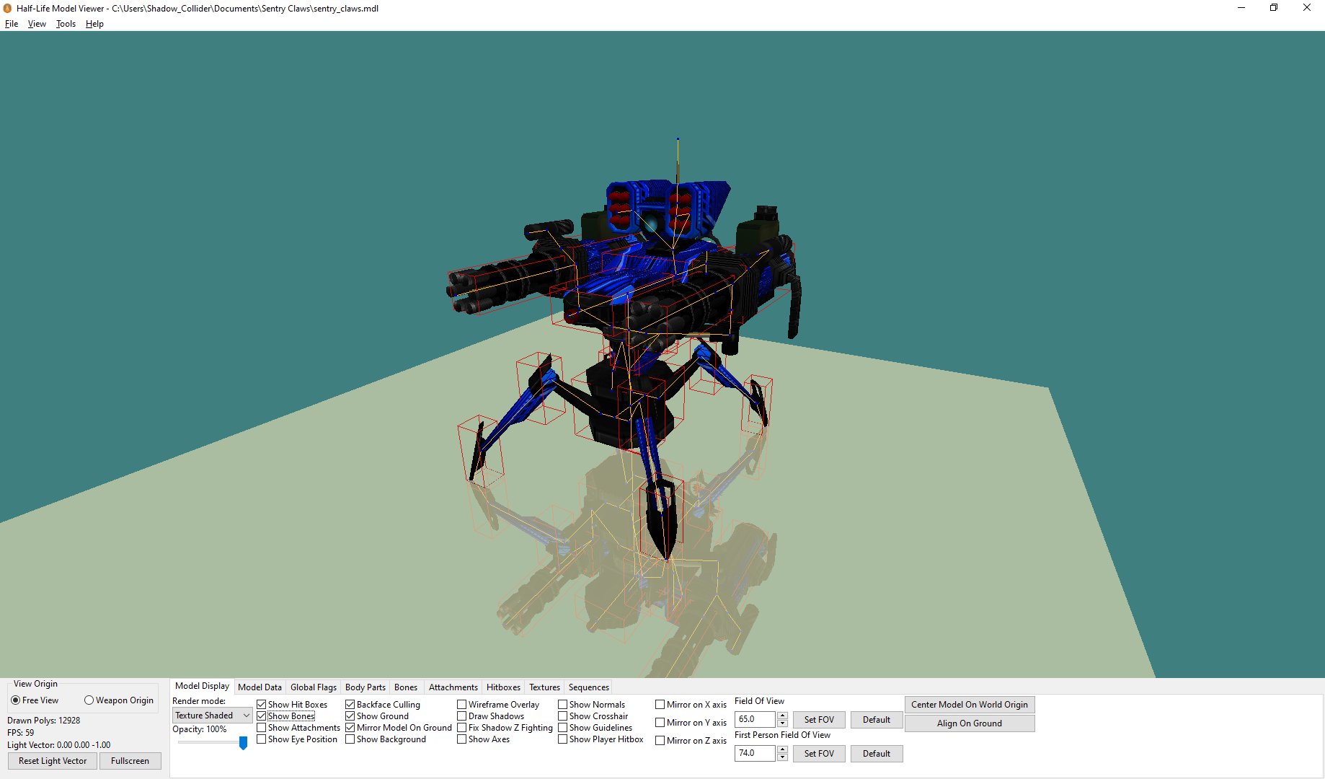Switch to the Bones tab

406,687
